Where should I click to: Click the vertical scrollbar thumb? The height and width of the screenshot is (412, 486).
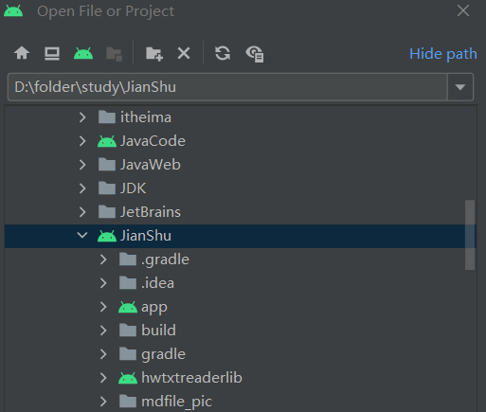[x=470, y=235]
